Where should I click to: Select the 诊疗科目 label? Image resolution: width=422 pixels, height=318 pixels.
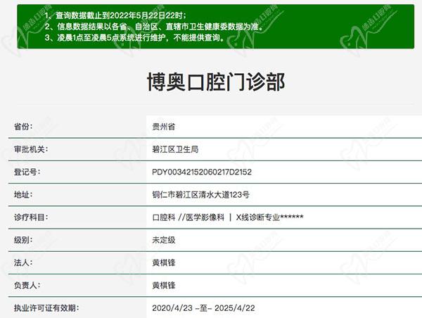point(31,217)
